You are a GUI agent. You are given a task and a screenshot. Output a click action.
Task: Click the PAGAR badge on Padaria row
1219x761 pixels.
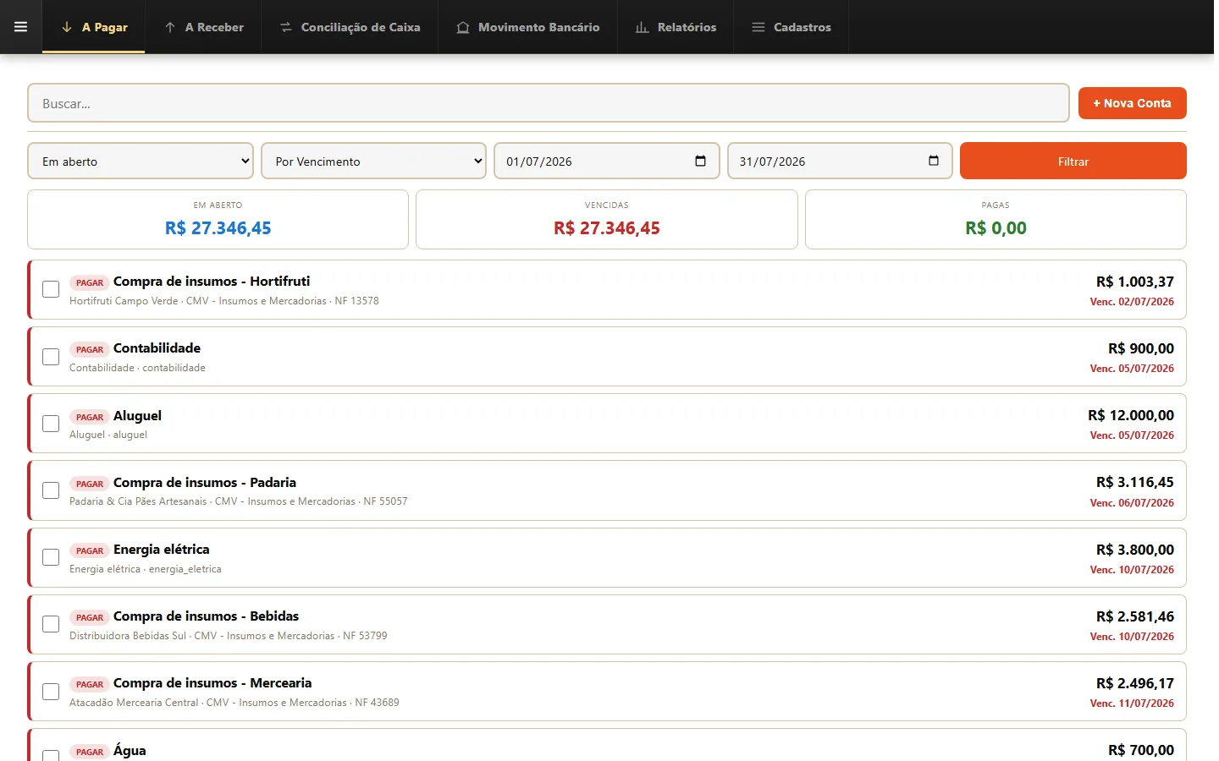coord(89,484)
